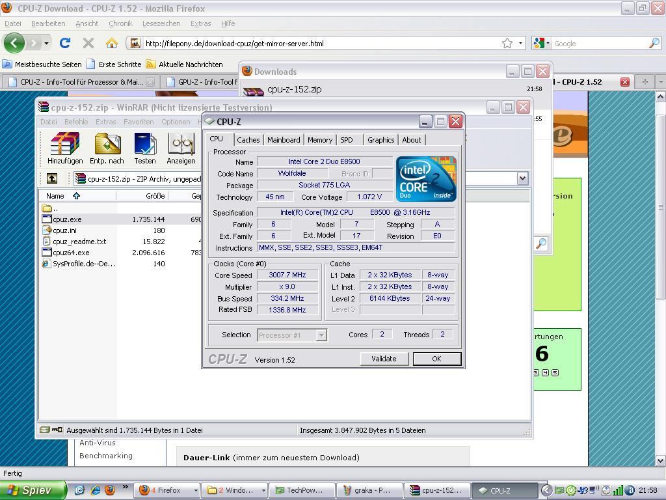
Task: Sort by Größe column header
Action: 142,196
